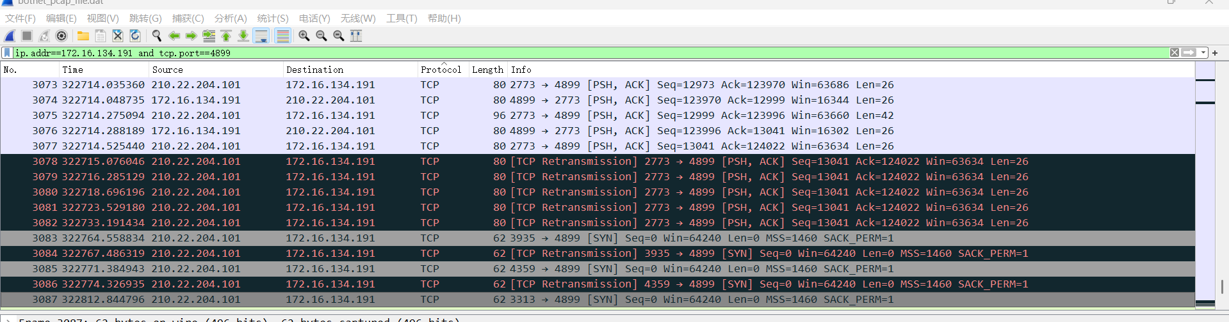Close this capture file icon
The image size is (1229, 322).
[118, 36]
